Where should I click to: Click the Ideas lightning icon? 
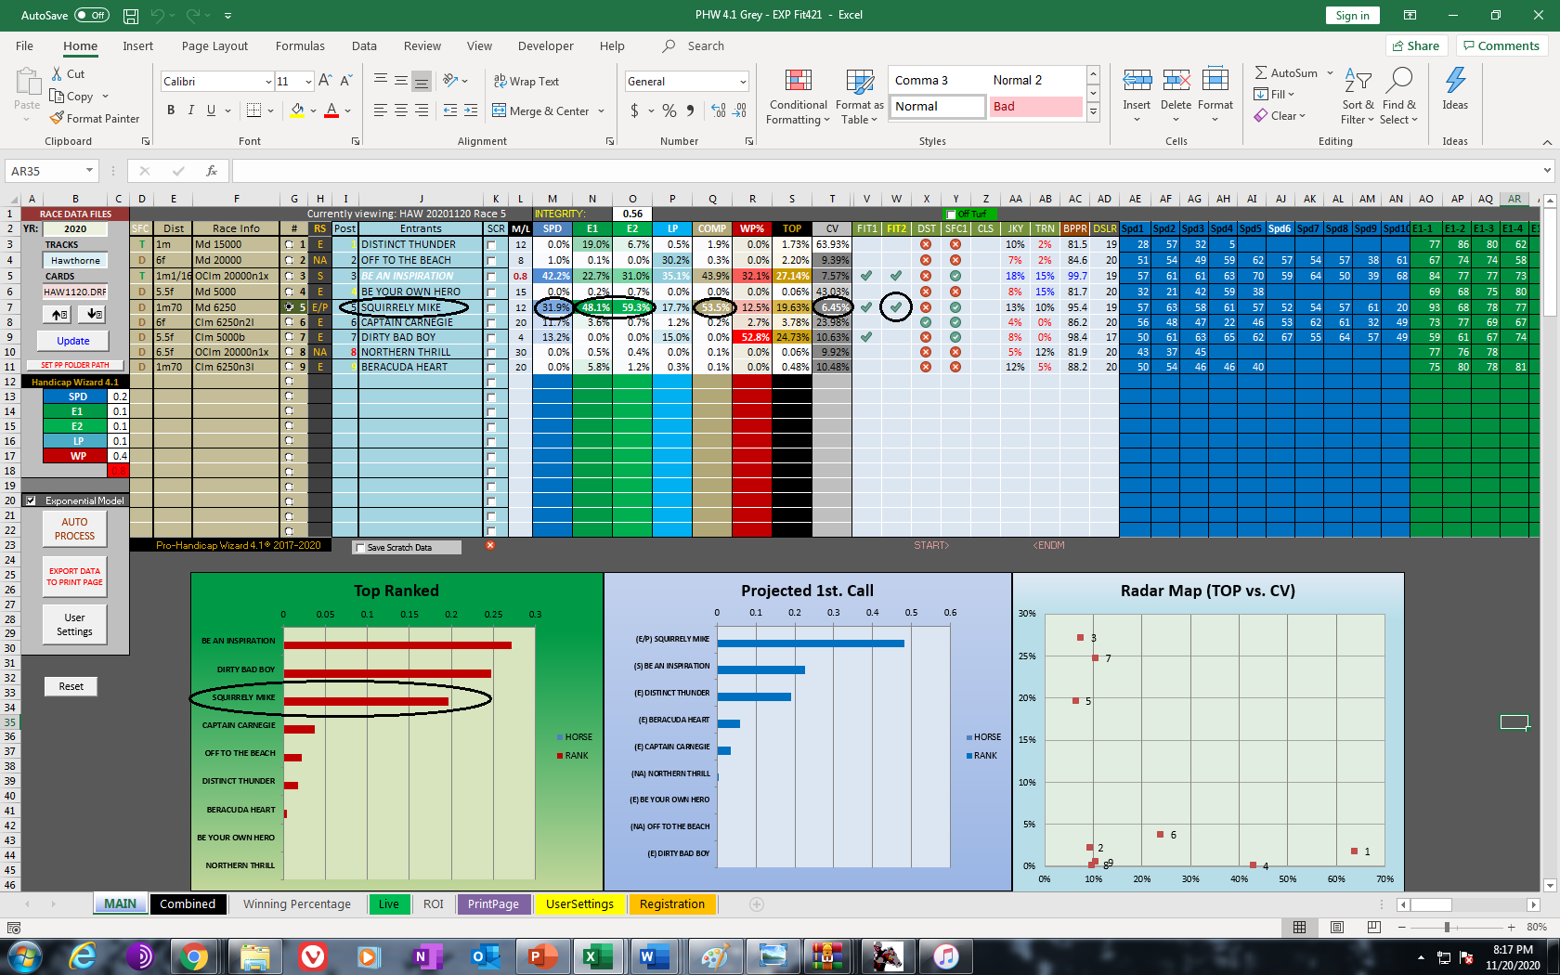click(x=1455, y=82)
